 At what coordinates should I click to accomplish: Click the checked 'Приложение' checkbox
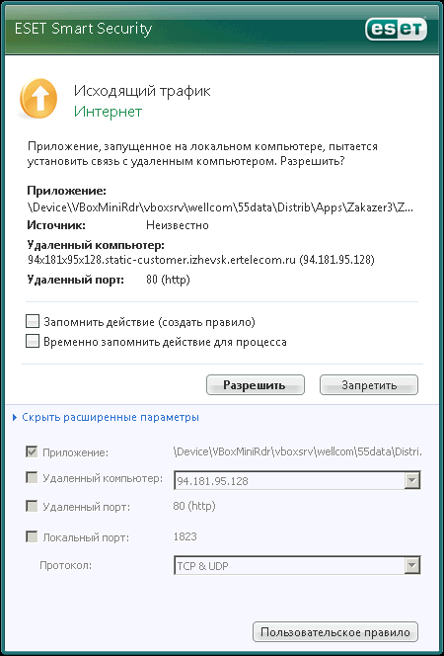click(32, 451)
